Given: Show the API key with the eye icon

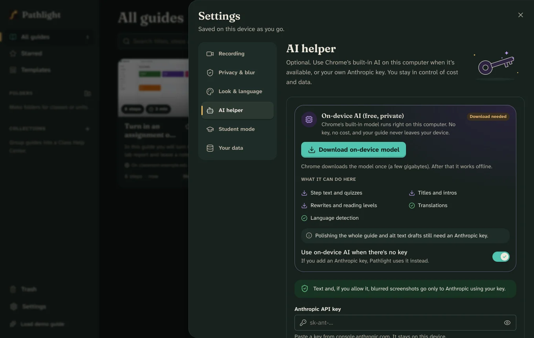Looking at the screenshot, I should point(507,323).
